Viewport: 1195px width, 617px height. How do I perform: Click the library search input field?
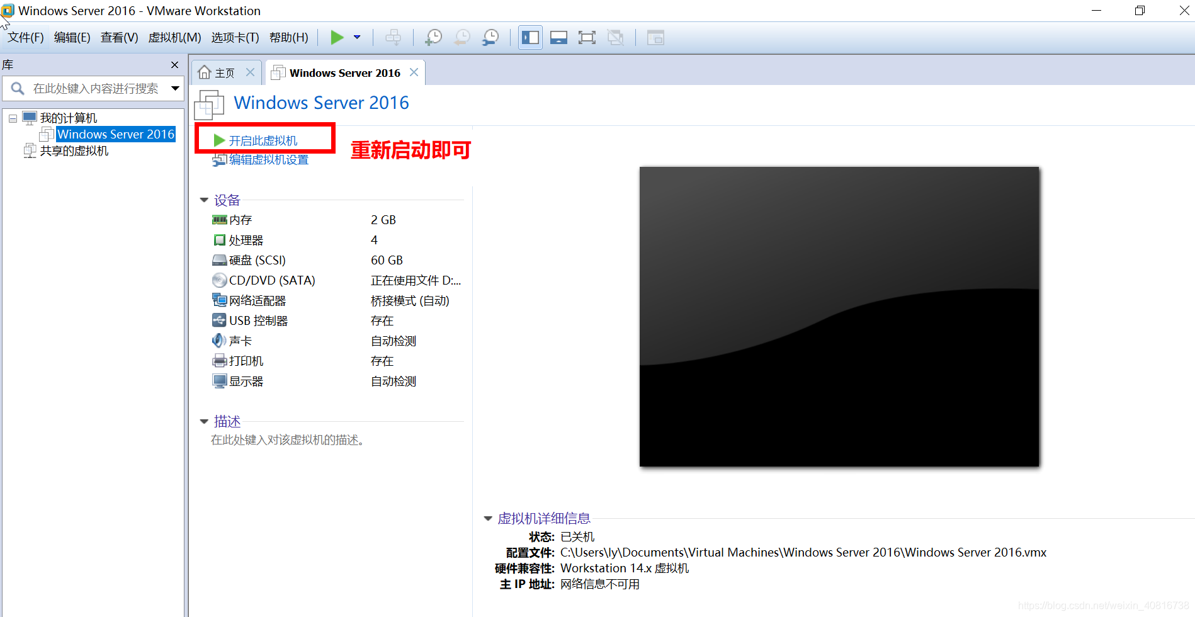(x=94, y=89)
